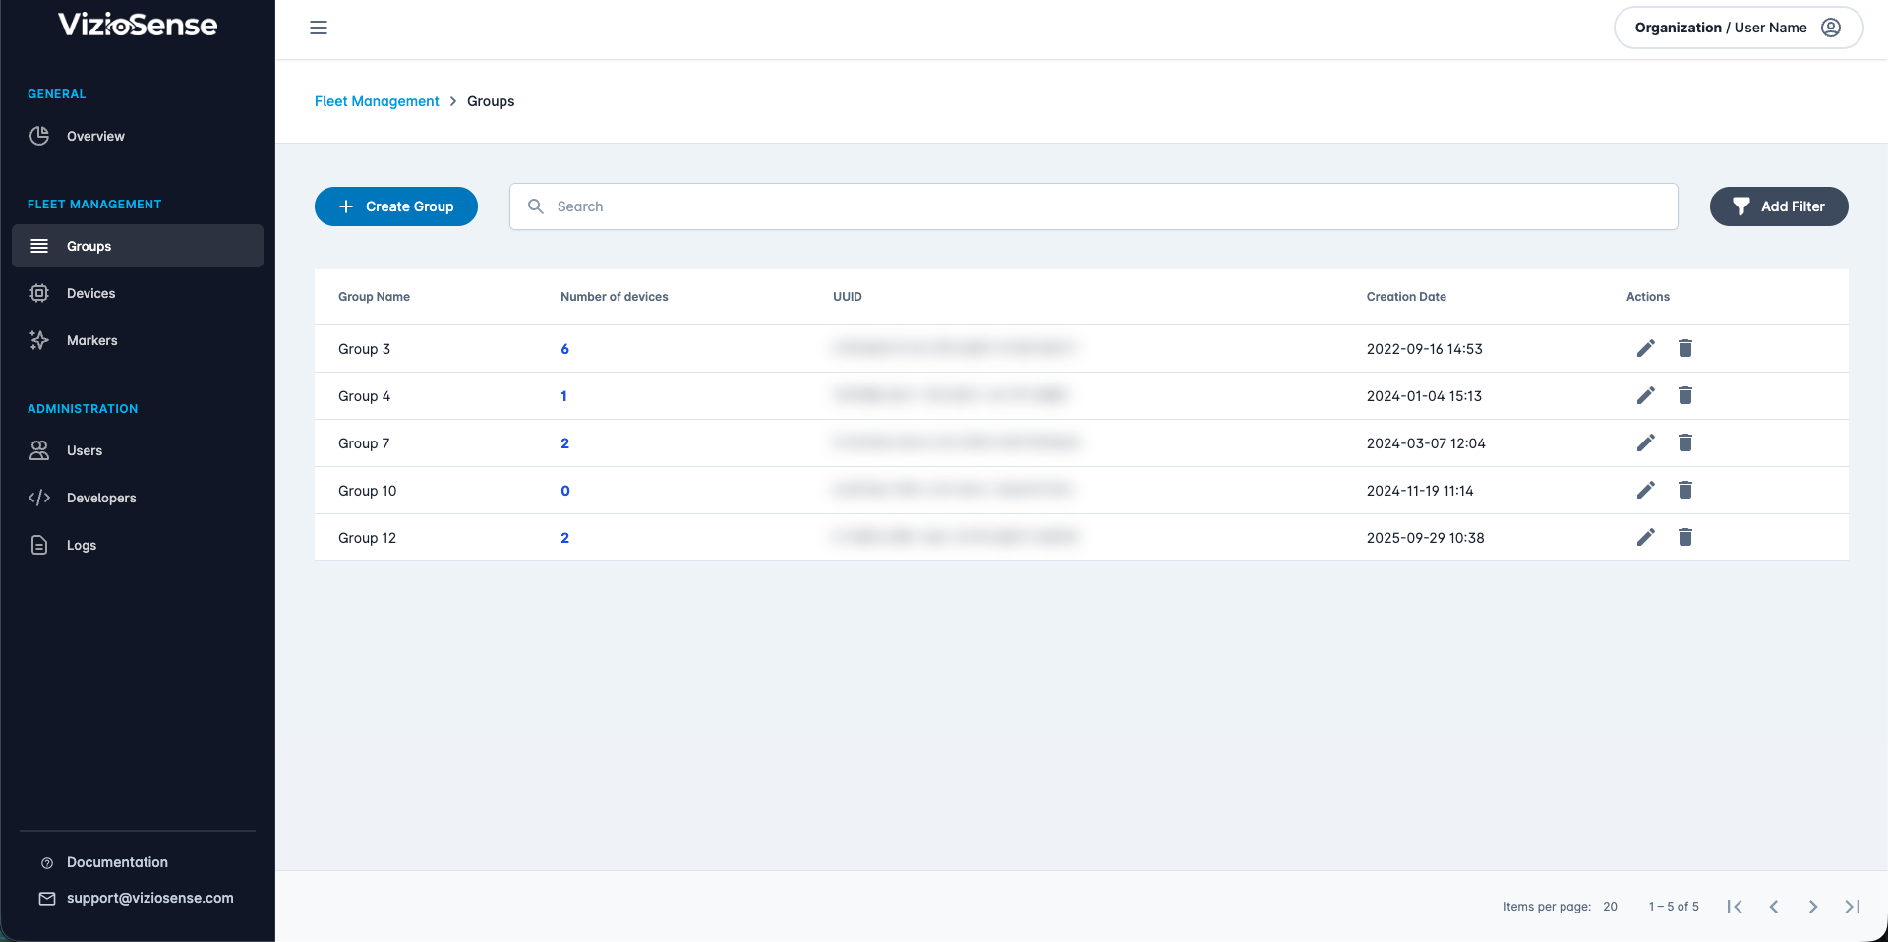1888x942 pixels.
Task: Open the user account avatar icon
Action: point(1831,28)
